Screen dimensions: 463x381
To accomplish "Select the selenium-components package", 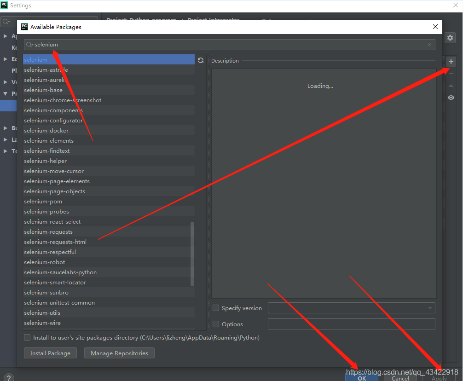I will pos(109,110).
